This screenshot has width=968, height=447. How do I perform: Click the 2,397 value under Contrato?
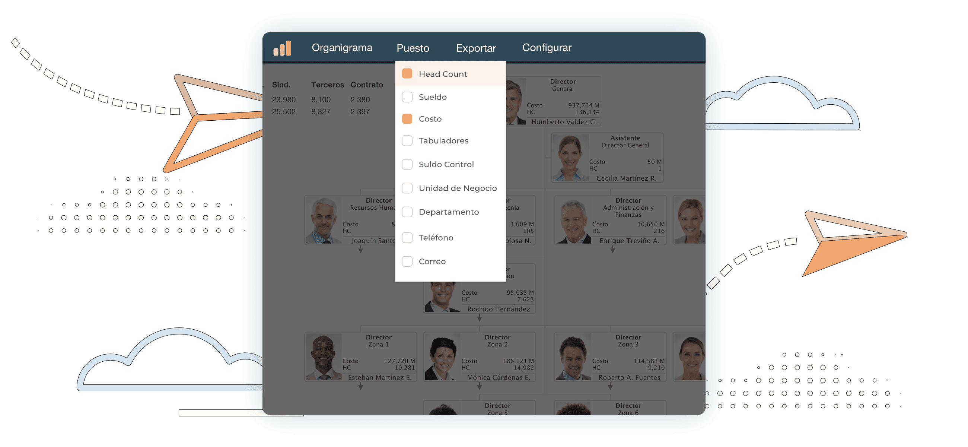360,112
